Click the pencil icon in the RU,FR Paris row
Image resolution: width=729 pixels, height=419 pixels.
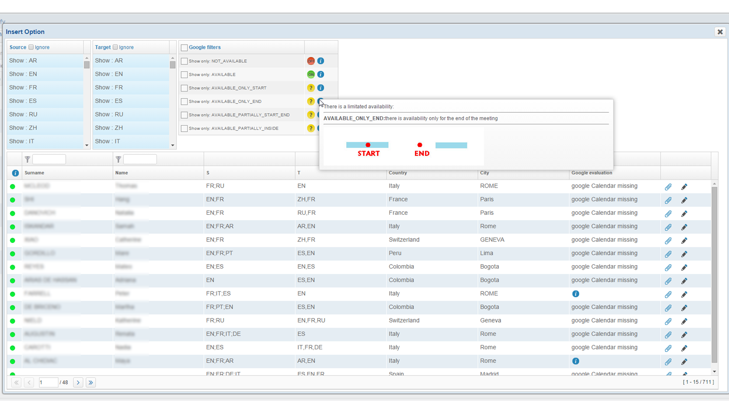pyautogui.click(x=684, y=214)
